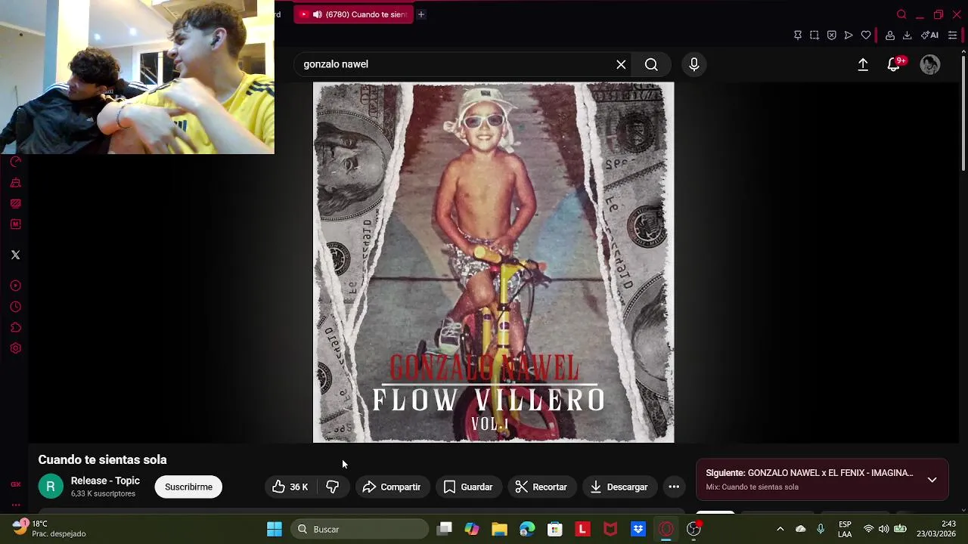The width and height of the screenshot is (968, 544).
Task: Expand the Siguiente mix playlist chevron
Action: coord(932,480)
